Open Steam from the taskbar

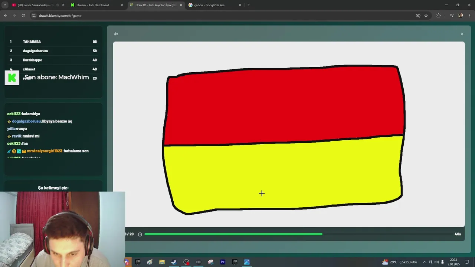coord(174,262)
